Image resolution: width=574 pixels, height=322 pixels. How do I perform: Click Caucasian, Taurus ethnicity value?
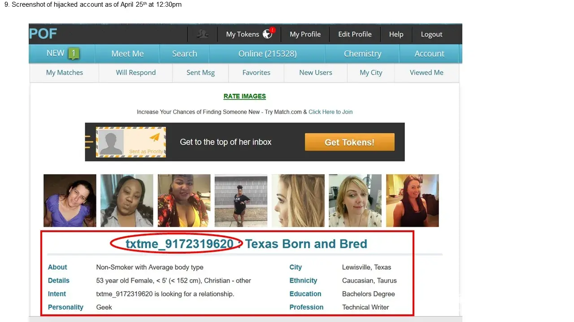[370, 280]
